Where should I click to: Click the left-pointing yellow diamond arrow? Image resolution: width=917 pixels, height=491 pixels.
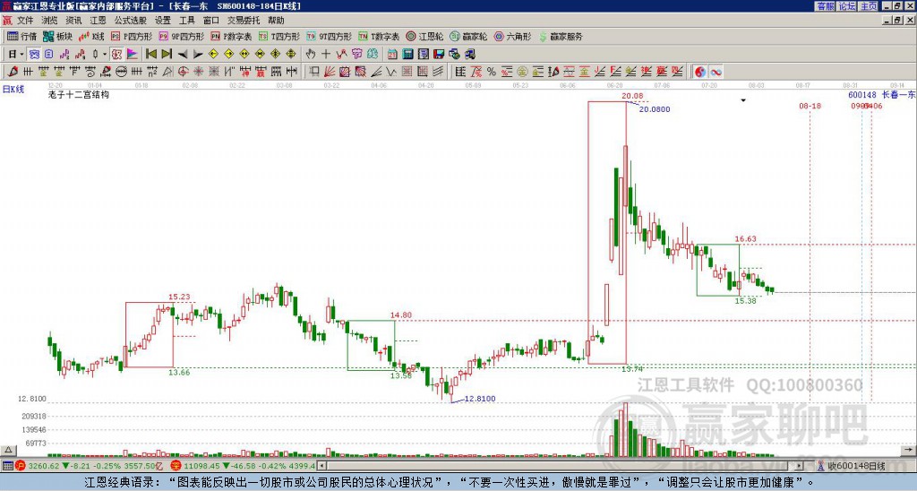pos(213,54)
